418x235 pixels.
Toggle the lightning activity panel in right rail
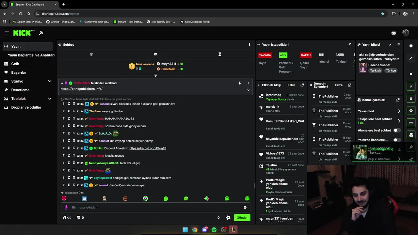[x=411, y=86]
